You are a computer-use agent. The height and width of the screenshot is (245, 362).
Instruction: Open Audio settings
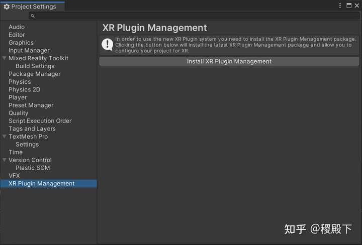tap(17, 27)
